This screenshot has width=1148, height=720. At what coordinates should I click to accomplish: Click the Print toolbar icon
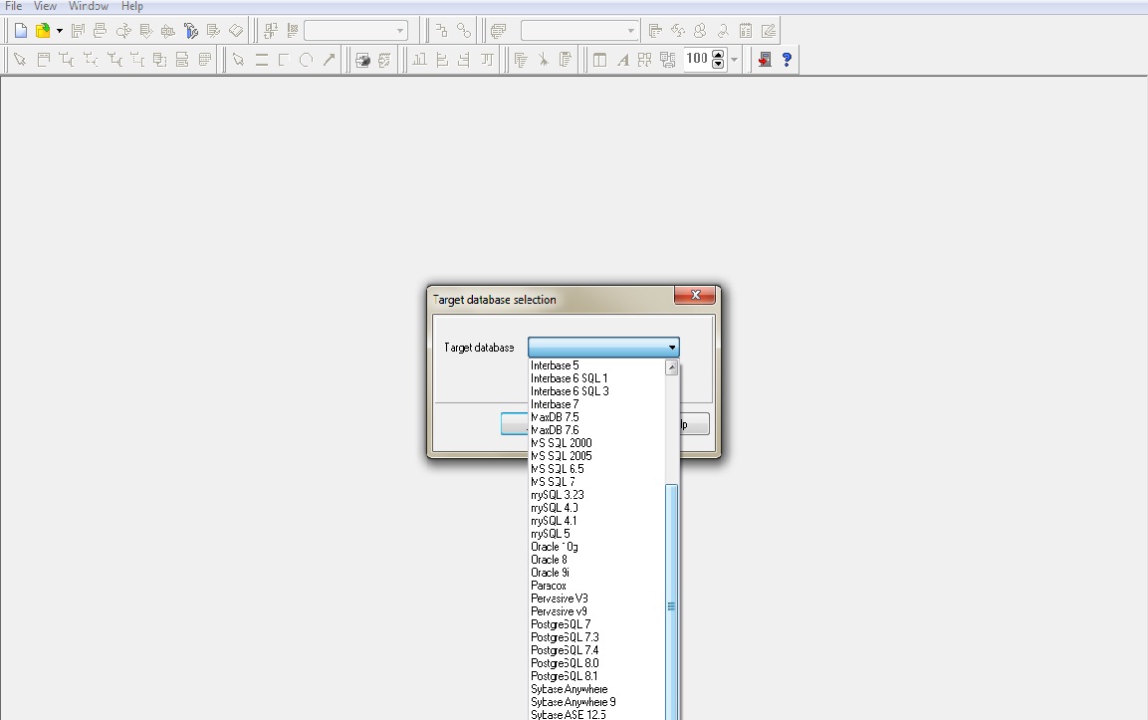pos(101,31)
